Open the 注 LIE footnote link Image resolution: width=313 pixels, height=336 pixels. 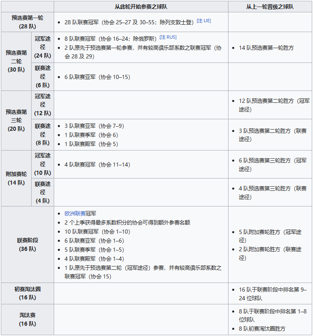204,21
